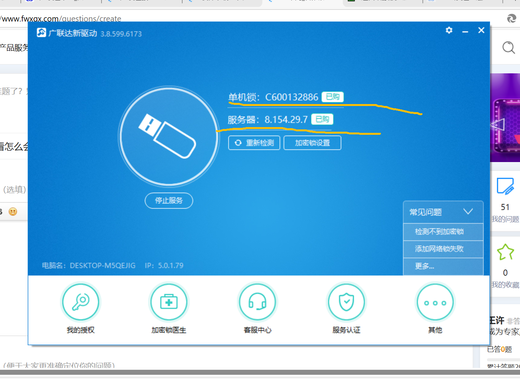Click the 停止服务 button

pyautogui.click(x=169, y=200)
